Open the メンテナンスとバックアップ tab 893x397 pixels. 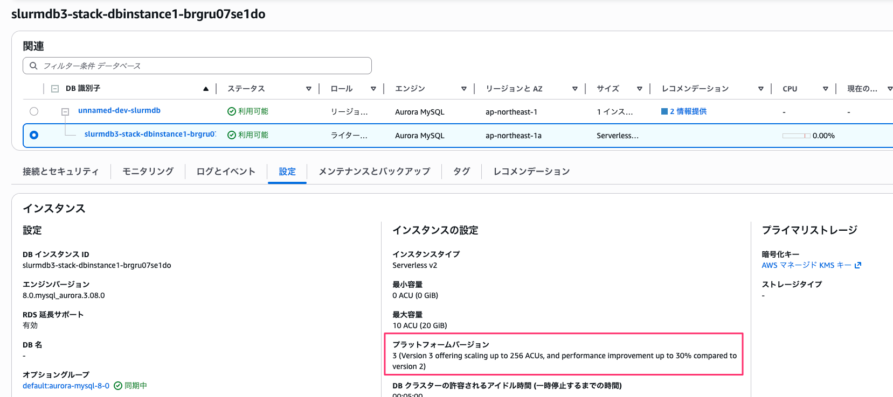(374, 172)
